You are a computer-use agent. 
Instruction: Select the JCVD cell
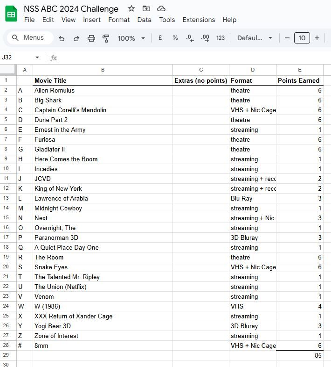click(103, 179)
